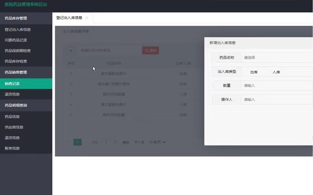The image size is (313, 195).
Task: Click the 入库 cell in table row 3
Action: (183, 94)
